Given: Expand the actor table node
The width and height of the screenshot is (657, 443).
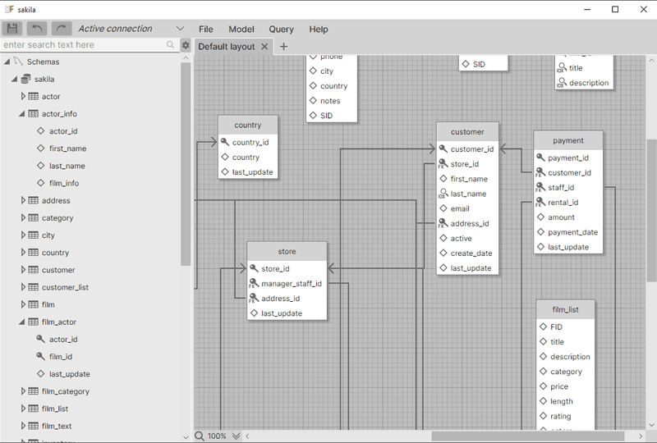Looking at the screenshot, I should point(24,97).
